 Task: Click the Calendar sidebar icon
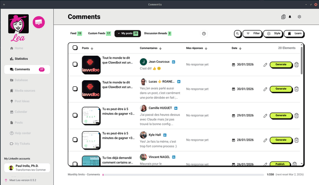[x=11, y=112]
